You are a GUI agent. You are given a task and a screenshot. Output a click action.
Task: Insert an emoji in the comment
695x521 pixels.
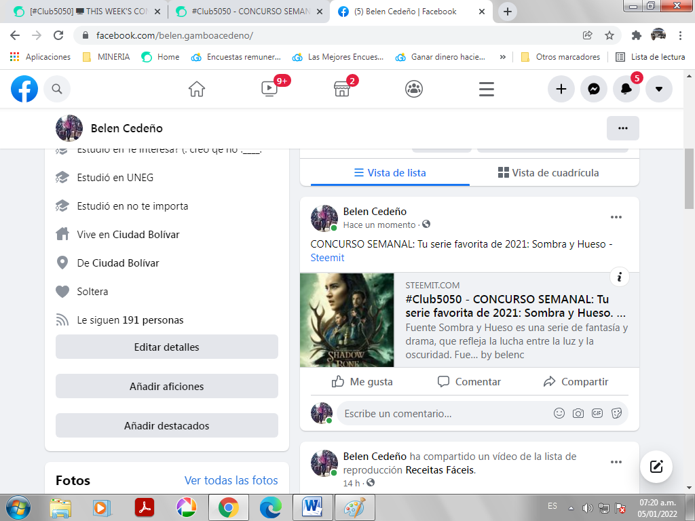tap(559, 413)
